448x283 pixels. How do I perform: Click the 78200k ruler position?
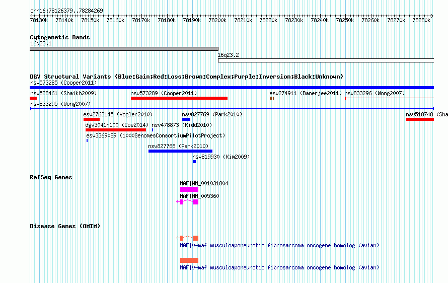point(218,20)
